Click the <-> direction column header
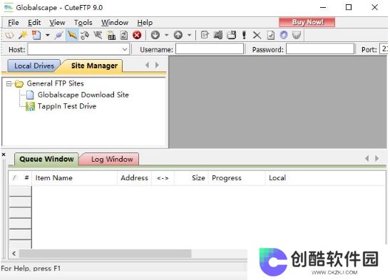The image size is (390, 280). (x=163, y=178)
